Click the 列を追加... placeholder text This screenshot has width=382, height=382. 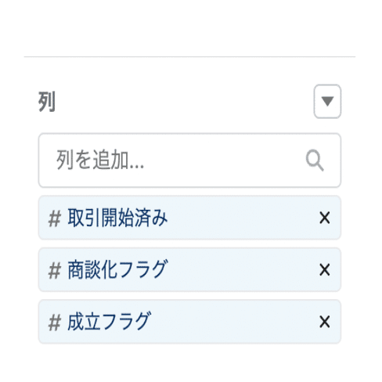coord(100,160)
